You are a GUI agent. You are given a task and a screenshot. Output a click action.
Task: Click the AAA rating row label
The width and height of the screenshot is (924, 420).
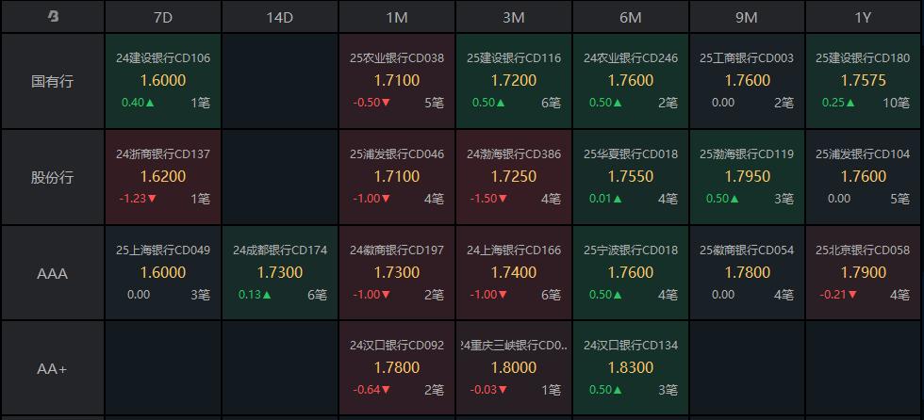pyautogui.click(x=53, y=273)
